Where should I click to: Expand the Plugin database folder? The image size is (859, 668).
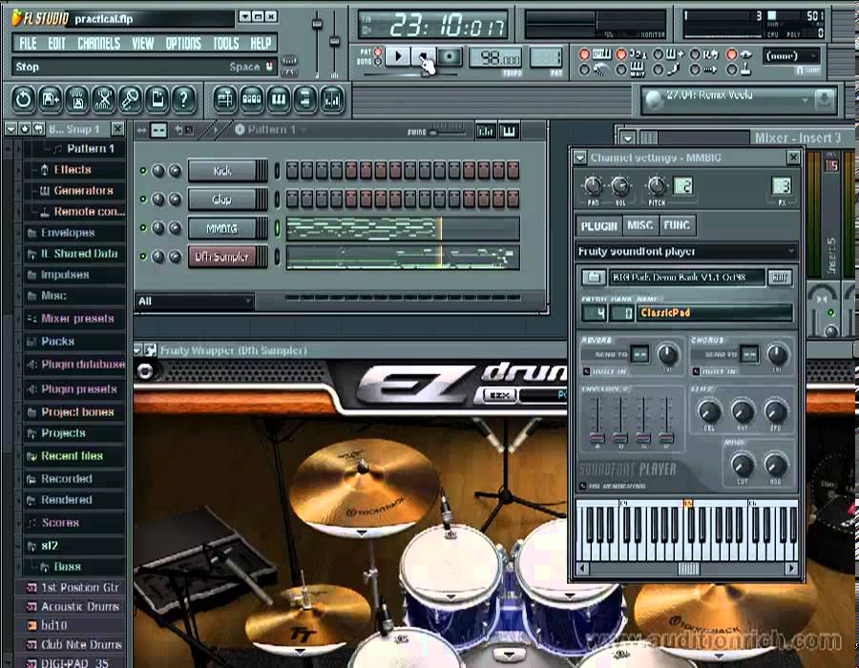pos(83,365)
